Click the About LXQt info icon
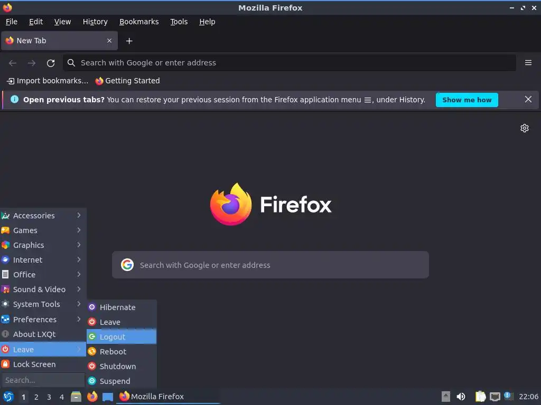Screen dimensions: 541x405 pyautogui.click(x=5, y=334)
